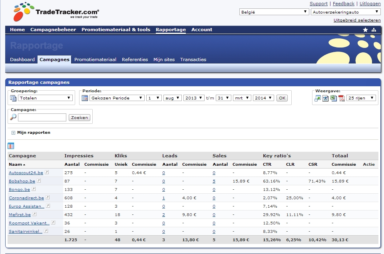Expand the Mijn rapporten section
The width and height of the screenshot is (384, 254).
point(13,133)
